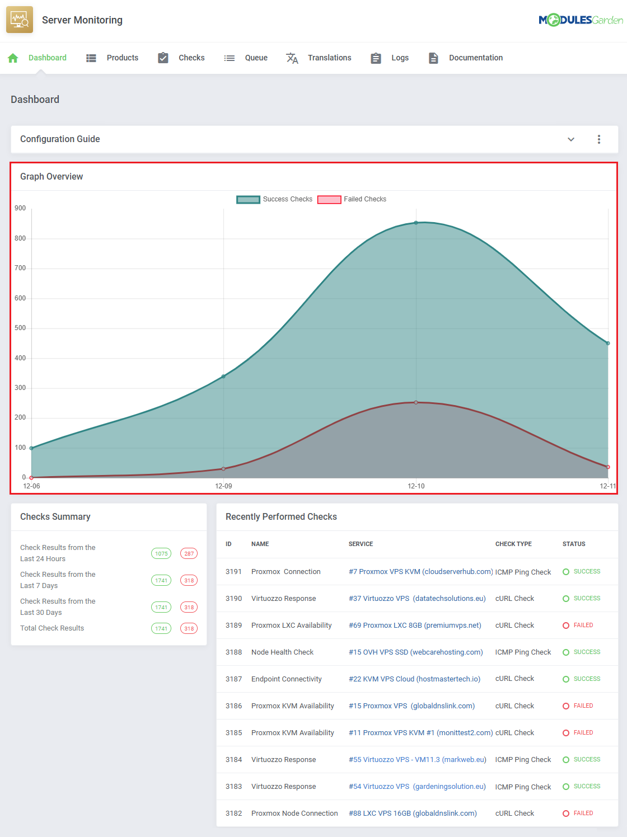
Task: Expand the Configuration Guide chevron
Action: [x=571, y=139]
